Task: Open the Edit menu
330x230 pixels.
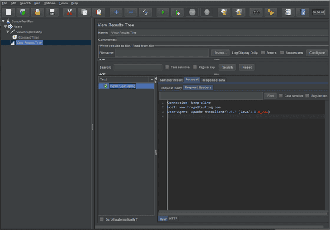Action: click(x=13, y=3)
